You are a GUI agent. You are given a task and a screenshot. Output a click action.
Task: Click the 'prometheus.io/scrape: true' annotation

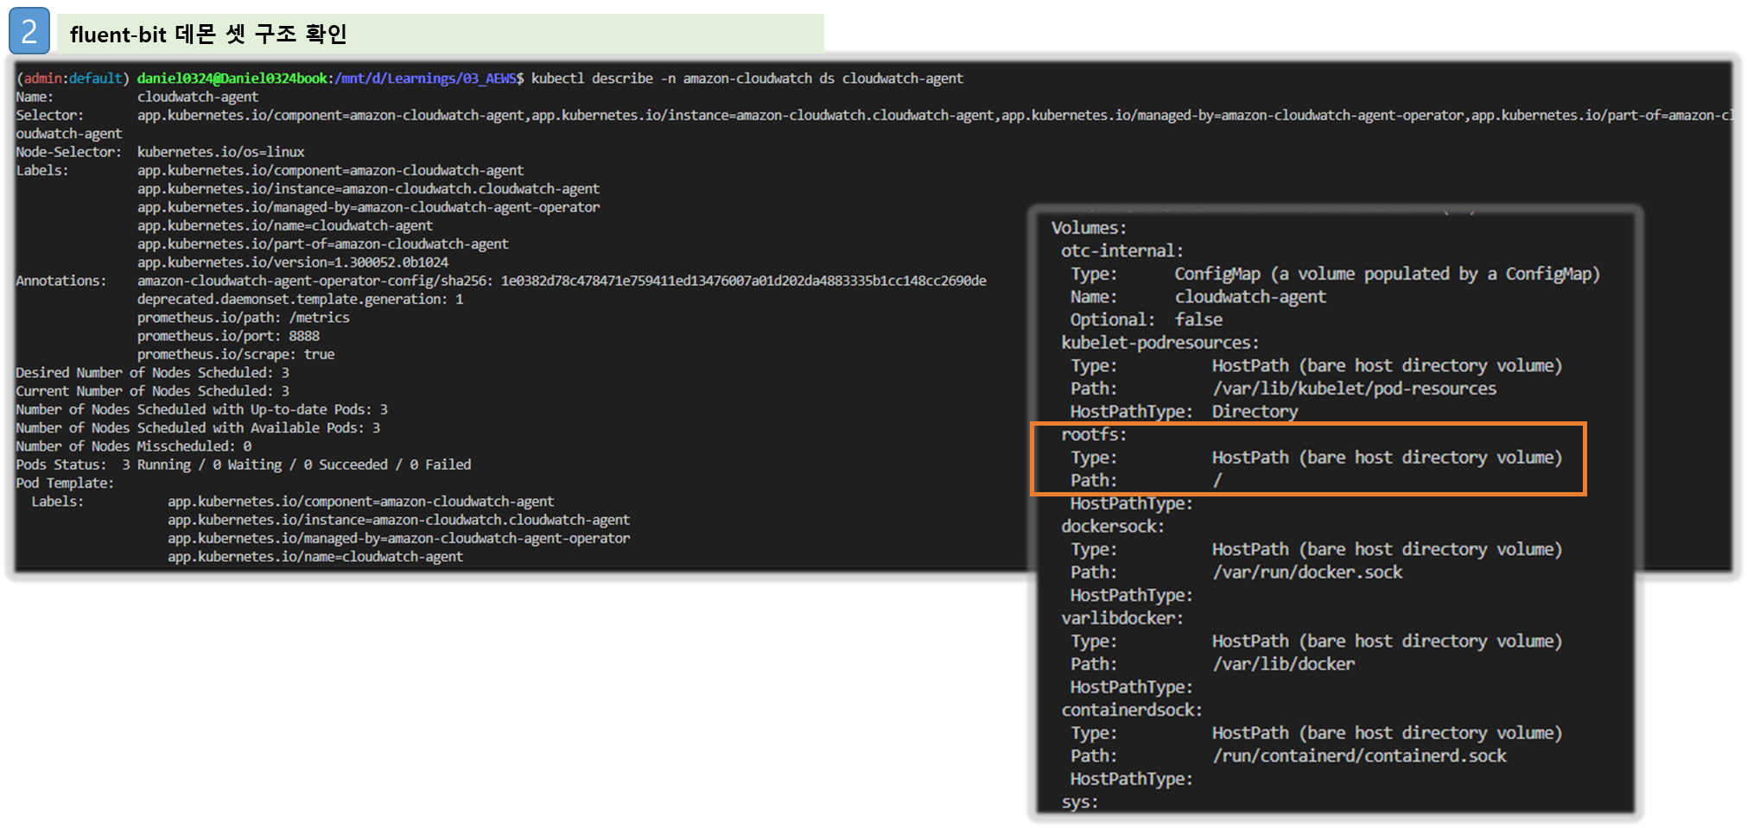pyautogui.click(x=235, y=355)
